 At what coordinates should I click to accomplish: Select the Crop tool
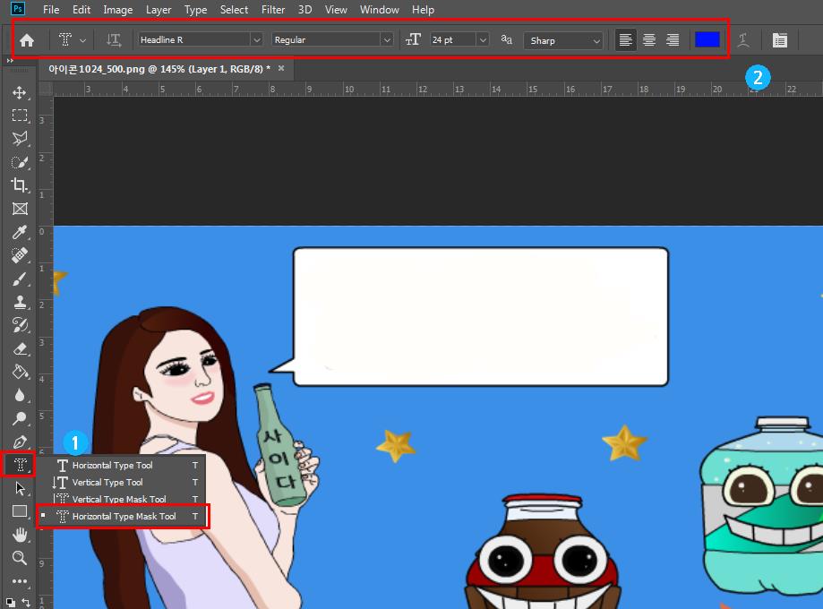tap(19, 185)
